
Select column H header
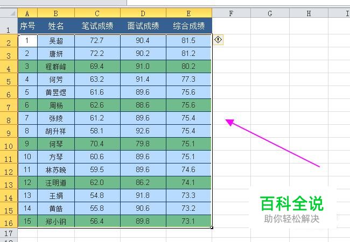click(x=309, y=13)
